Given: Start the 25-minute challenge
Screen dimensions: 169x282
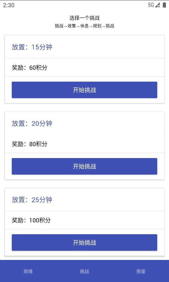Looking at the screenshot, I should [x=84, y=242].
